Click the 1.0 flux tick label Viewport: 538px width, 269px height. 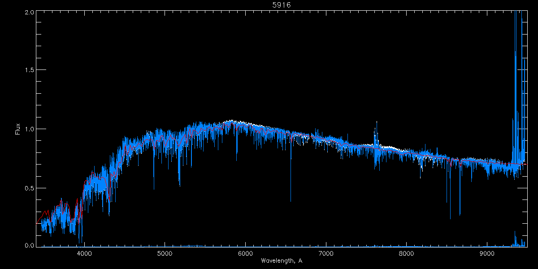click(29, 129)
